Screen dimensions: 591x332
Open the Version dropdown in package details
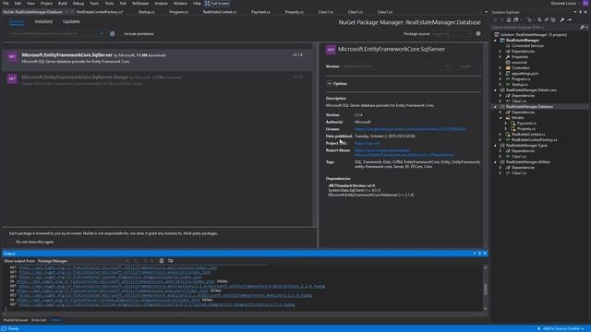[395, 66]
